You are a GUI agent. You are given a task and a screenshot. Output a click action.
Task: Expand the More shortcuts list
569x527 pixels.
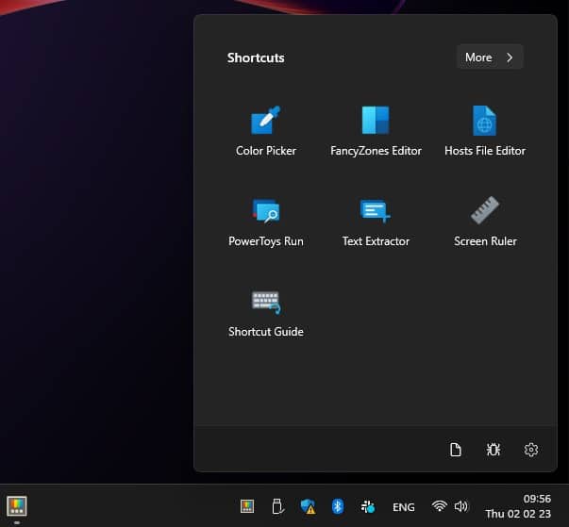click(489, 58)
